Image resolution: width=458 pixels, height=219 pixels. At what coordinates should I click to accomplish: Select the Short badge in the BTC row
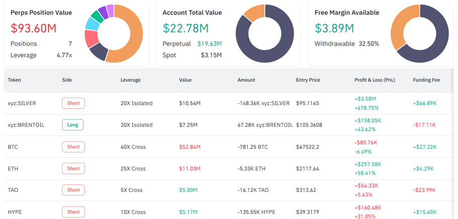point(73,147)
